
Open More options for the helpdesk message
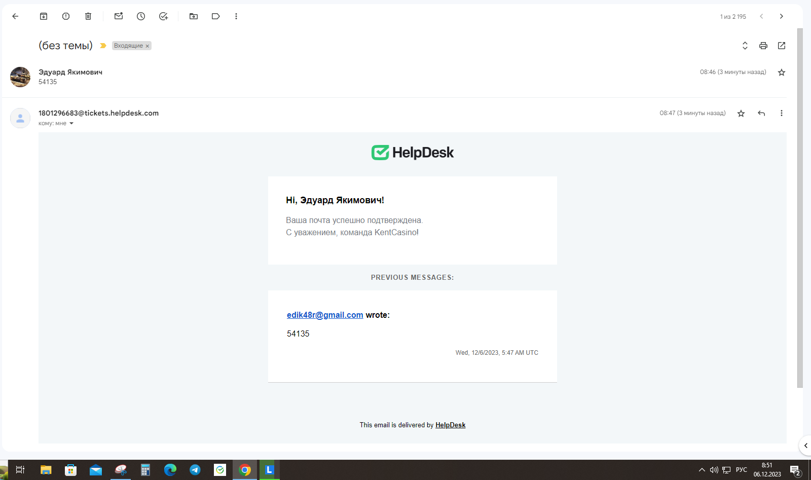[x=782, y=113]
